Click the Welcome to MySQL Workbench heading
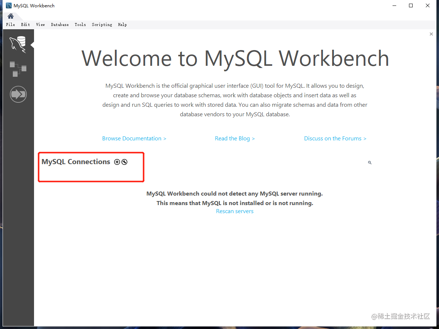This screenshot has height=329, width=439. 235,58
